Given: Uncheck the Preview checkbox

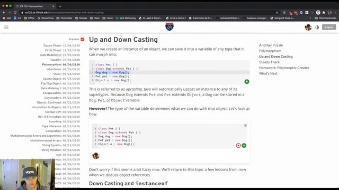Looking at the screenshot, I should tap(83, 39).
